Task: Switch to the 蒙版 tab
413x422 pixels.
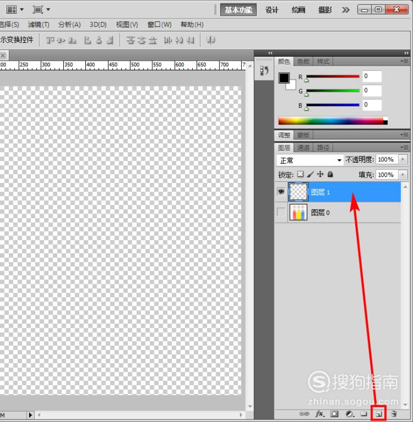Action: pyautogui.click(x=303, y=135)
